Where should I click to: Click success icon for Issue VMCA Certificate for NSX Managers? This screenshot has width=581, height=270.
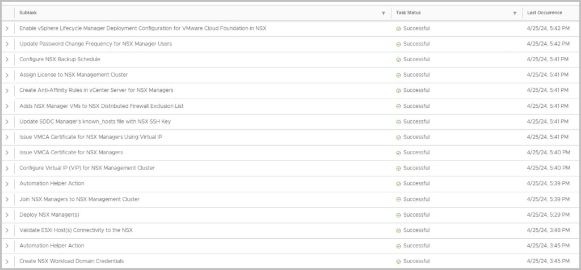coord(398,153)
